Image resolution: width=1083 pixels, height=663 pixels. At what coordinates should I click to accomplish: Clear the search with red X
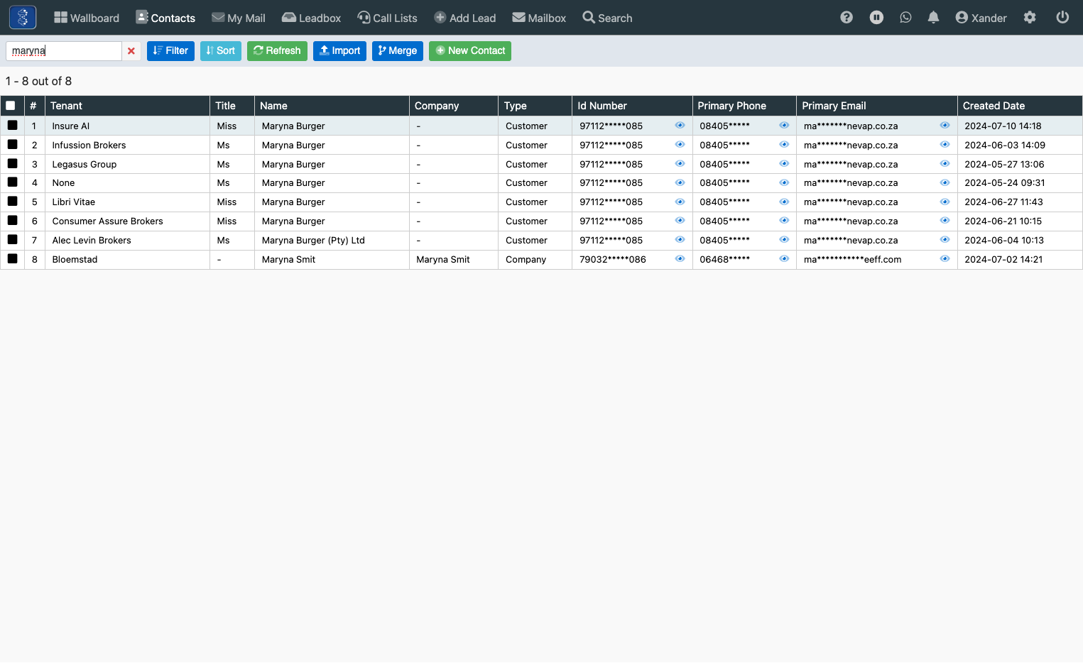[131, 51]
